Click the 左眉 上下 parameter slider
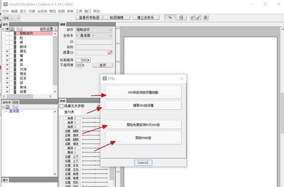 [x=91, y=157]
